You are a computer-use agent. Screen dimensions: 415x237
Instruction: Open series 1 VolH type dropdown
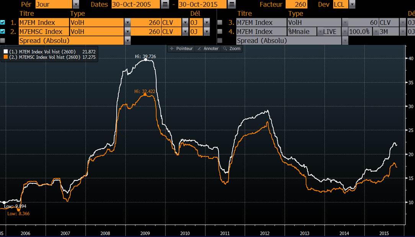tap(127, 23)
